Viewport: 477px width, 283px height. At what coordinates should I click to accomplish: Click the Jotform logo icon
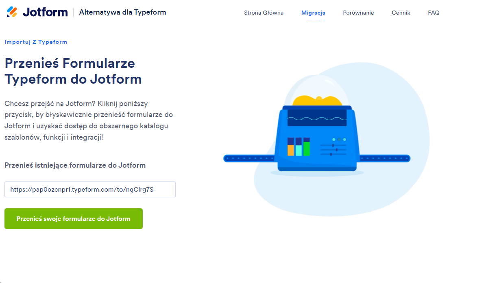12,12
